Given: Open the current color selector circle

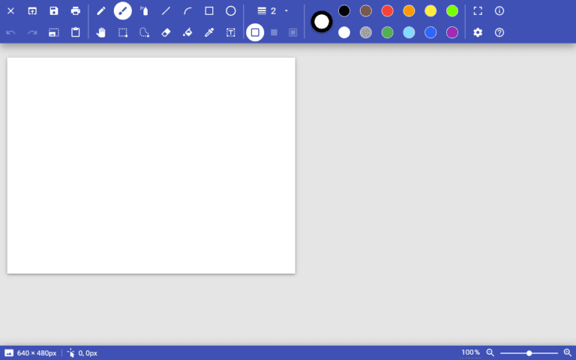Looking at the screenshot, I should click(x=322, y=22).
